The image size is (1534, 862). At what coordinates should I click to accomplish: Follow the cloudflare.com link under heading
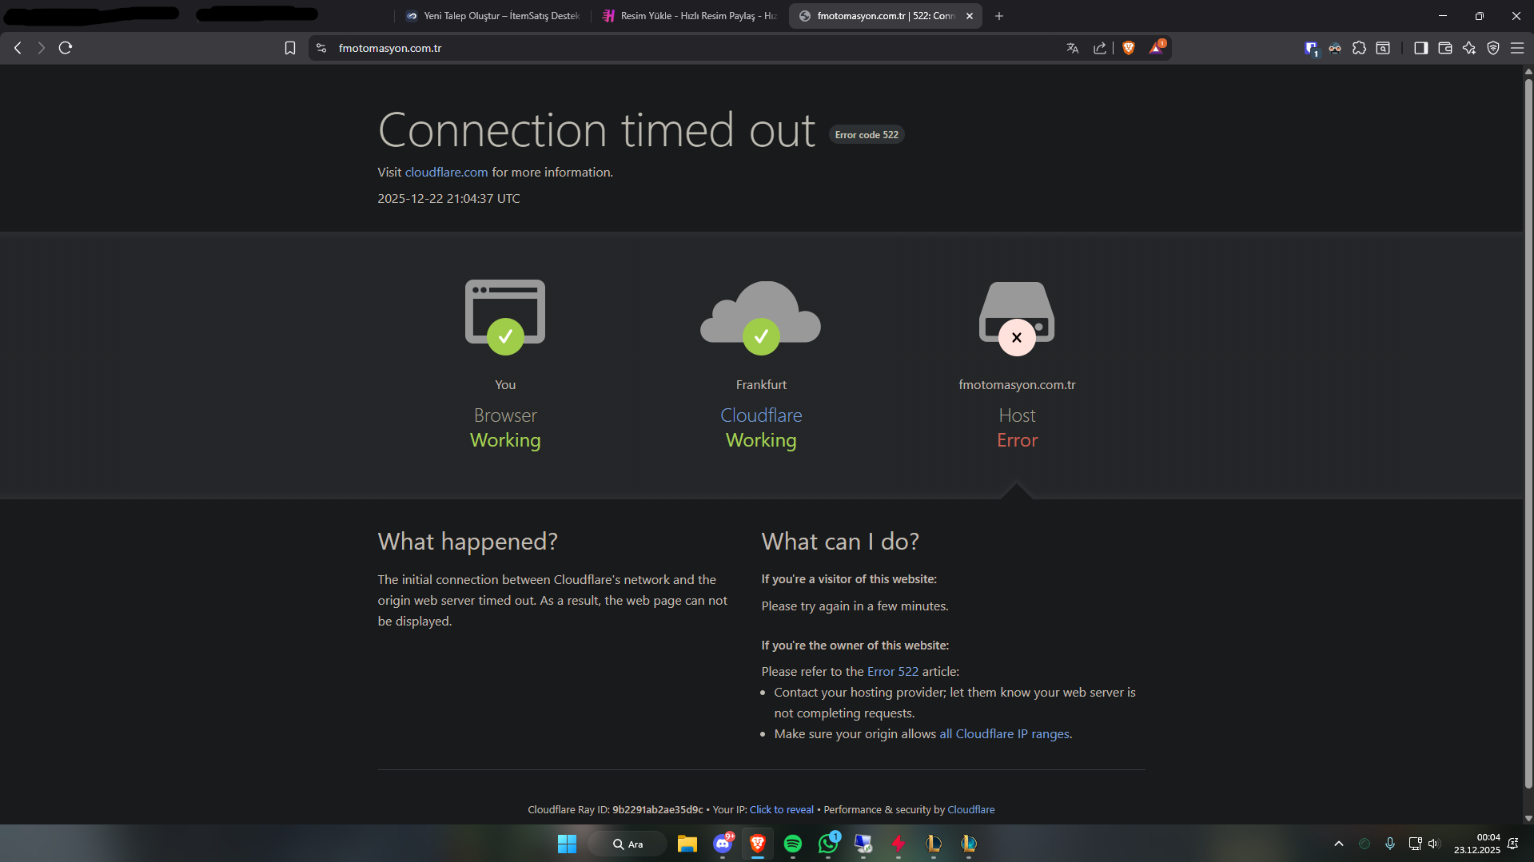point(446,173)
